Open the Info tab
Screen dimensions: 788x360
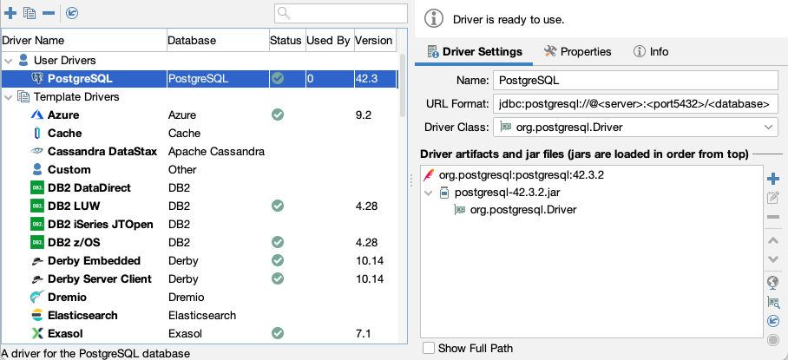[x=651, y=52]
